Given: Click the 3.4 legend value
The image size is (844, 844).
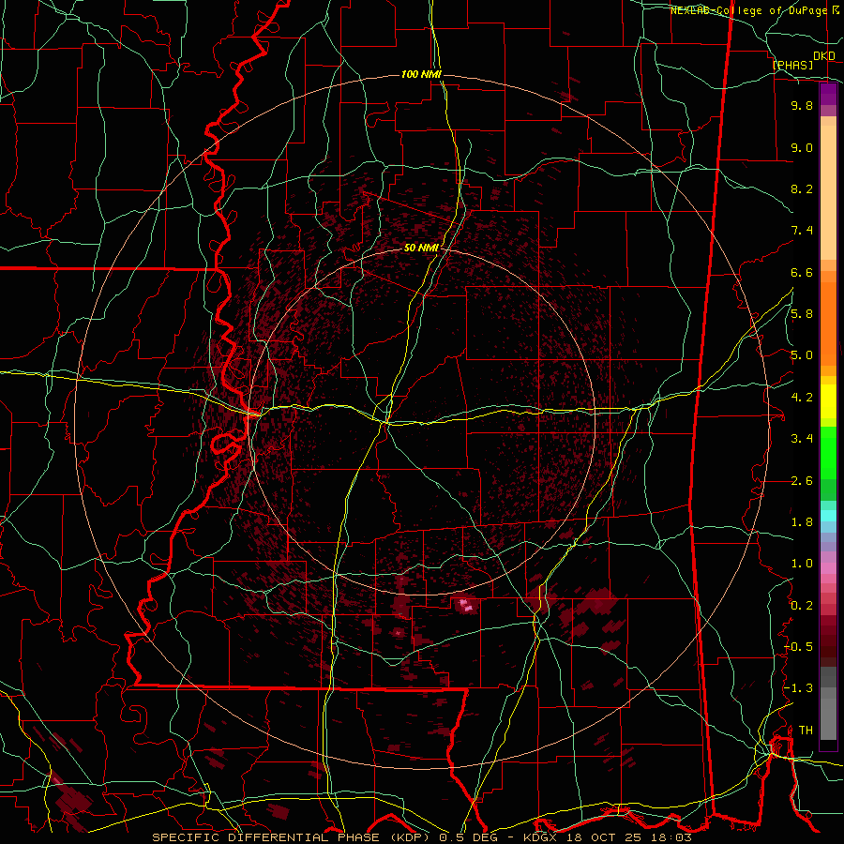Looking at the screenshot, I should pos(802,439).
